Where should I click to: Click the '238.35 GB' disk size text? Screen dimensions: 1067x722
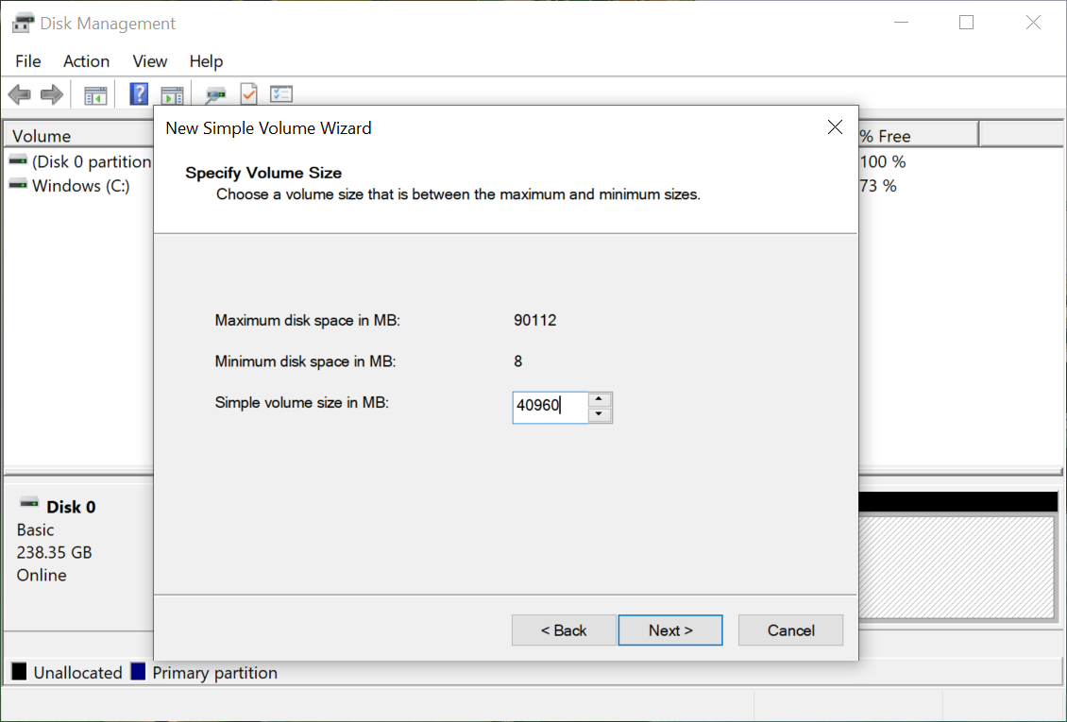pyautogui.click(x=54, y=552)
